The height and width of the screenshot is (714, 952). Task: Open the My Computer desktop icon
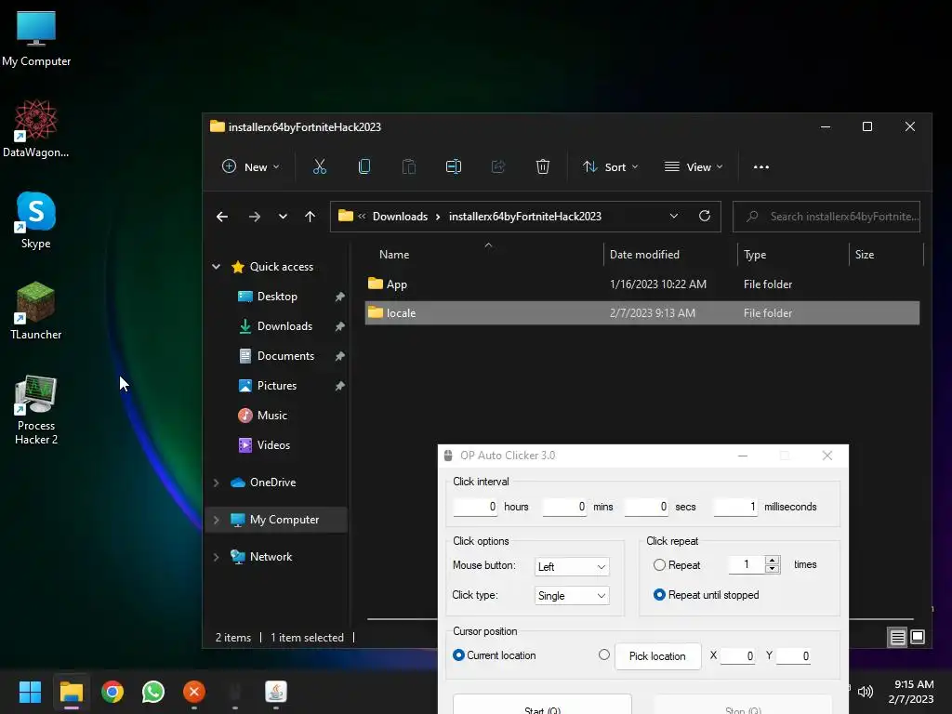coord(36,39)
